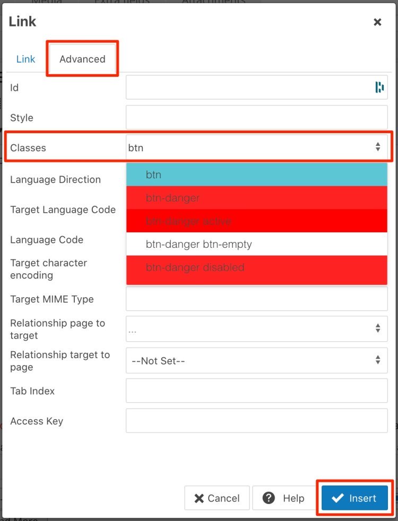Click the checkmark icon on Insert
398x521 pixels.
[x=338, y=498]
